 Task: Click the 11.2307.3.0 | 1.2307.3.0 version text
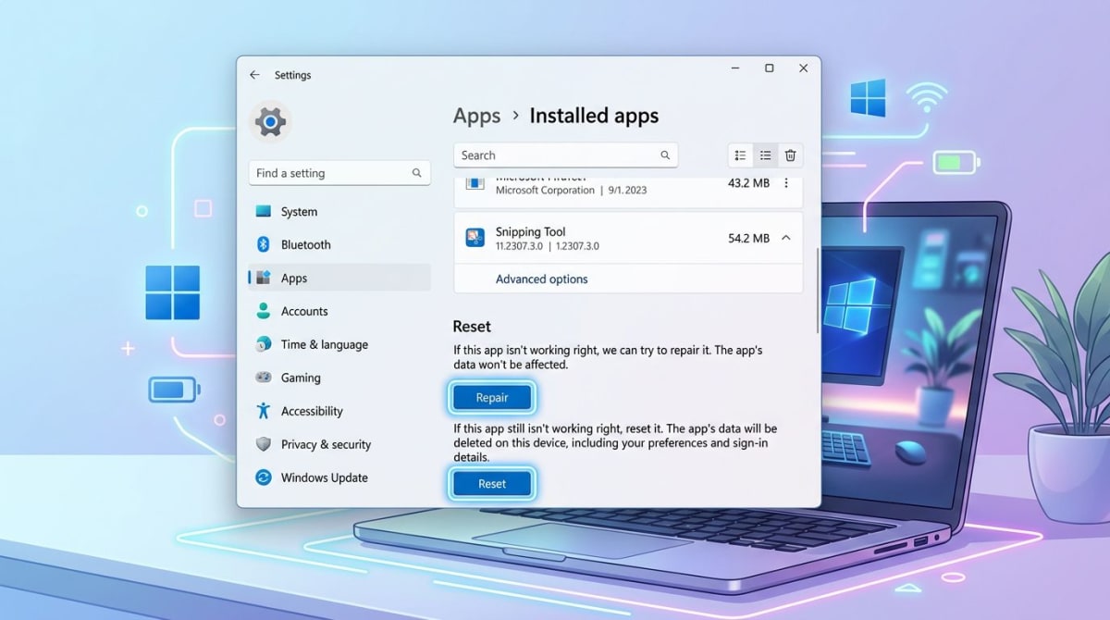[548, 246]
